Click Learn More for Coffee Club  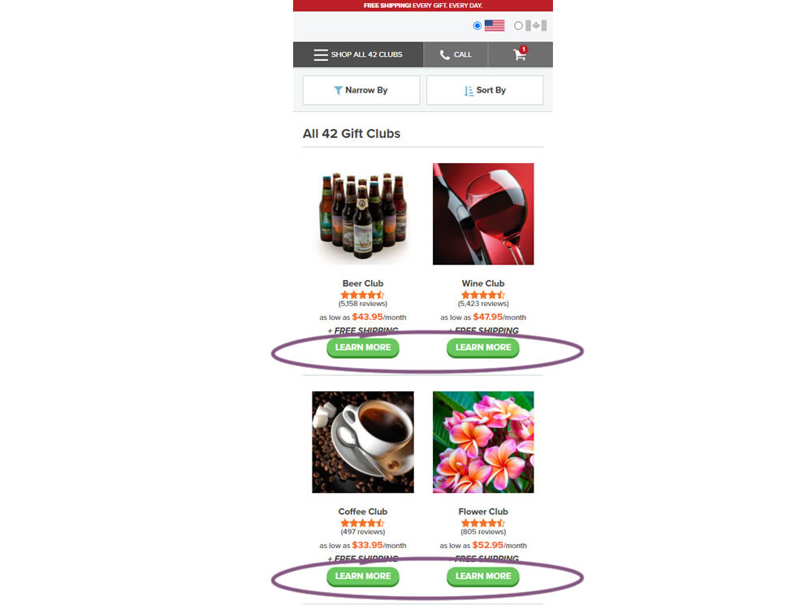click(x=362, y=576)
